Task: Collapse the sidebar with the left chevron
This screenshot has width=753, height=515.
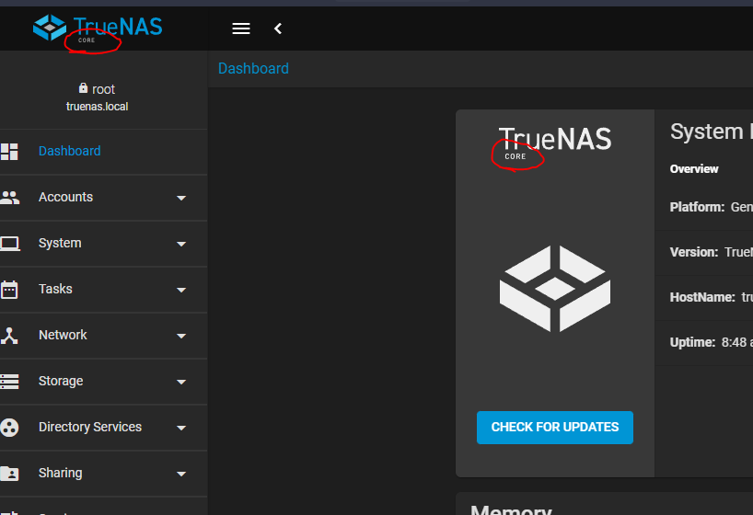Action: pyautogui.click(x=278, y=29)
